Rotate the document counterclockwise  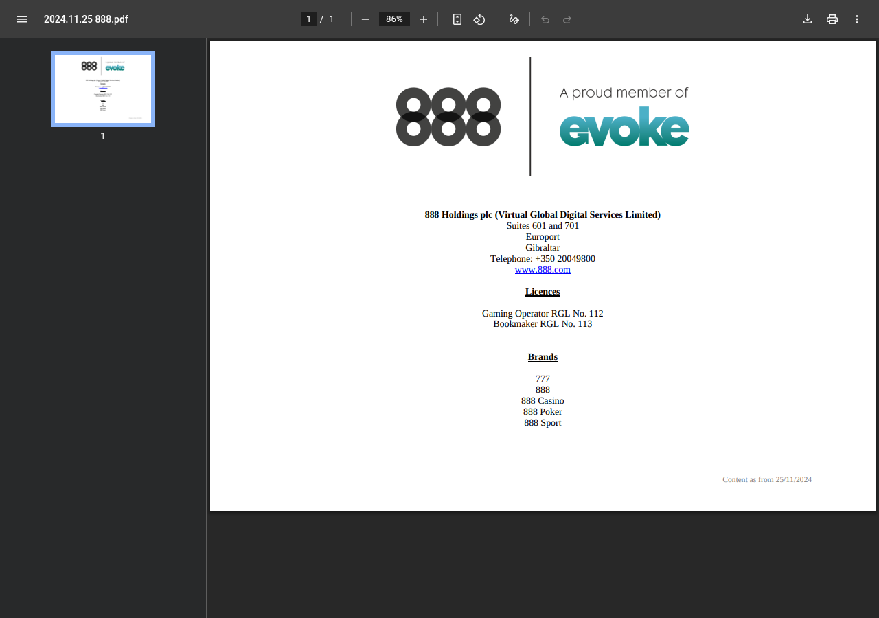click(x=479, y=19)
